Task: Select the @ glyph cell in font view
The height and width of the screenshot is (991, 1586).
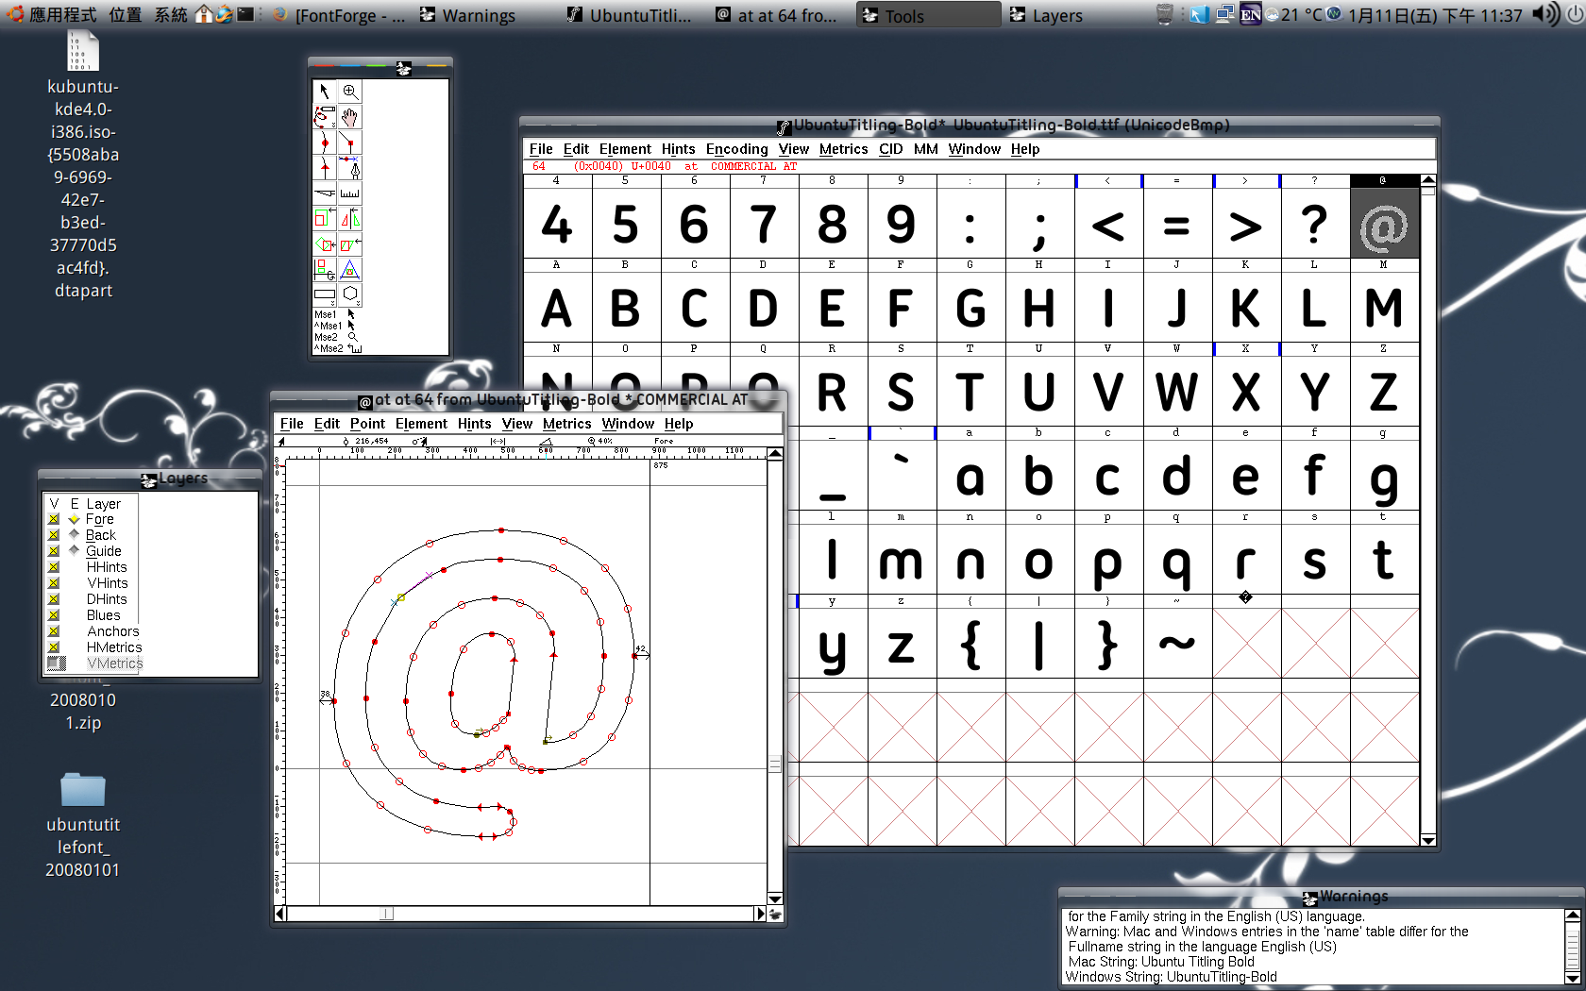Action: 1384,223
